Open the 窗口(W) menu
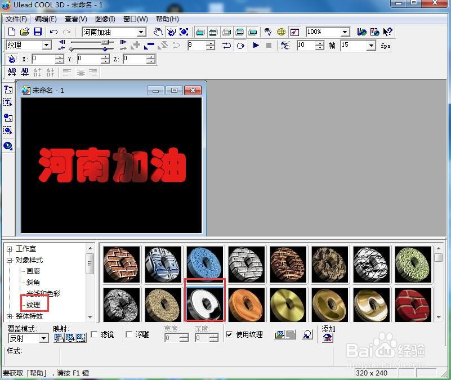This screenshot has width=451, height=380. point(135,19)
